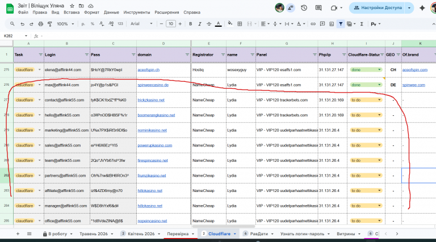Open the powerupkasino.com link
Image resolution: width=436 pixels, height=242 pixels.
(155, 145)
